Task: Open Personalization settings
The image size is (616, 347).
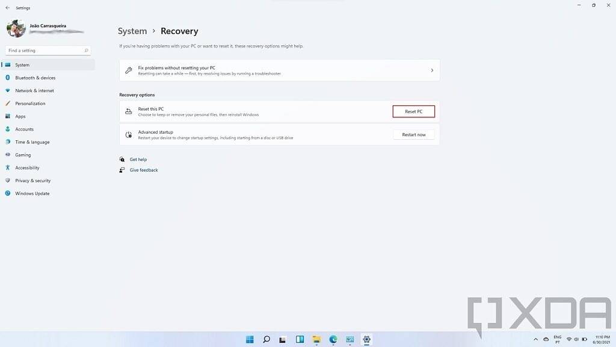Action: [x=30, y=103]
